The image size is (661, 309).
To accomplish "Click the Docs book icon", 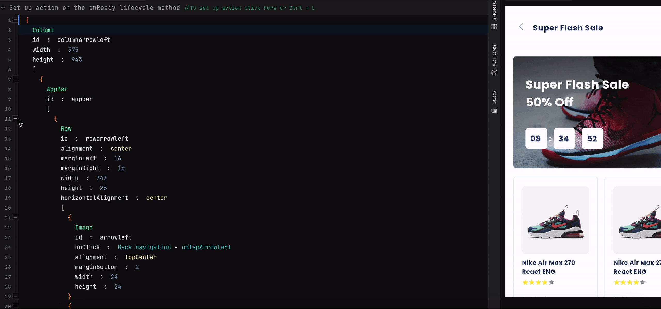I will (494, 111).
